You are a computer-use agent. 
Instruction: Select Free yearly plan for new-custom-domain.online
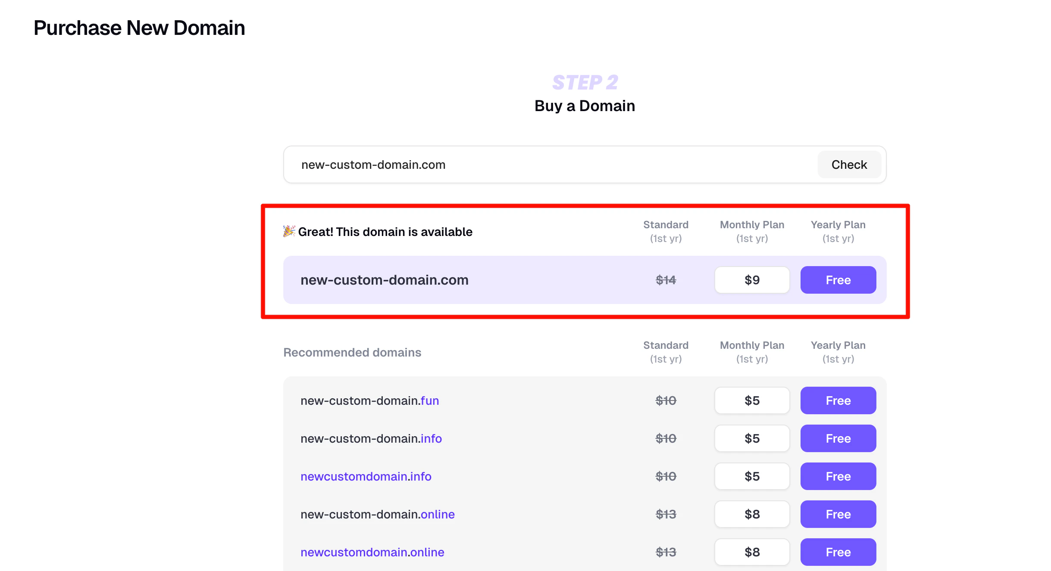point(838,514)
